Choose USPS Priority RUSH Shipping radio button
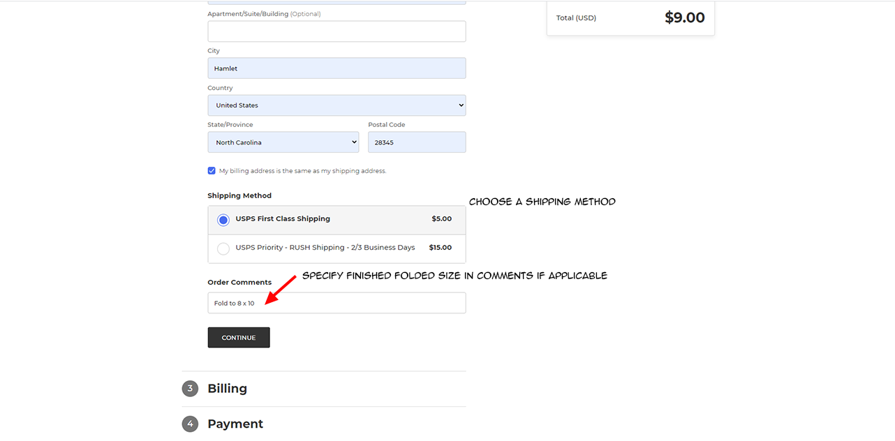The height and width of the screenshot is (441, 895). [x=223, y=248]
